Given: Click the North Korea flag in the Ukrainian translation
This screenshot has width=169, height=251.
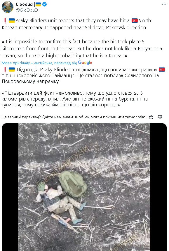Looking at the screenshot, I should tap(162, 70).
